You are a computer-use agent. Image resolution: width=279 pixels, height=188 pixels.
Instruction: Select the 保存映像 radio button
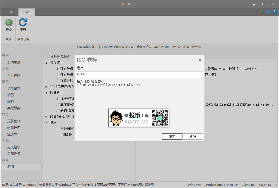click(x=58, y=69)
